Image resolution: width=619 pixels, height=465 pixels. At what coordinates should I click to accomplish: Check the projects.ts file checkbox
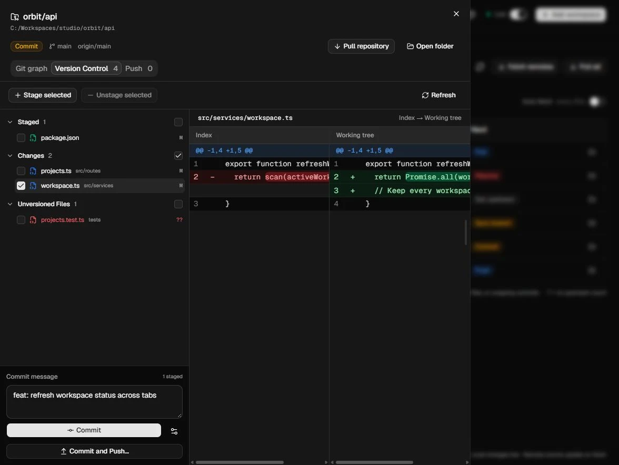pos(21,171)
